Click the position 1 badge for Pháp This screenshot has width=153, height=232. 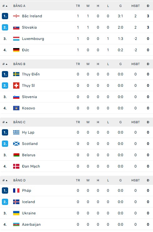5,191
